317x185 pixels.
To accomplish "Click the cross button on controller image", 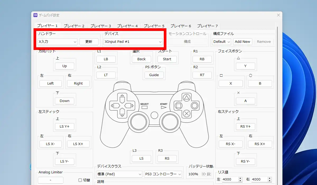I will coord(187,114).
